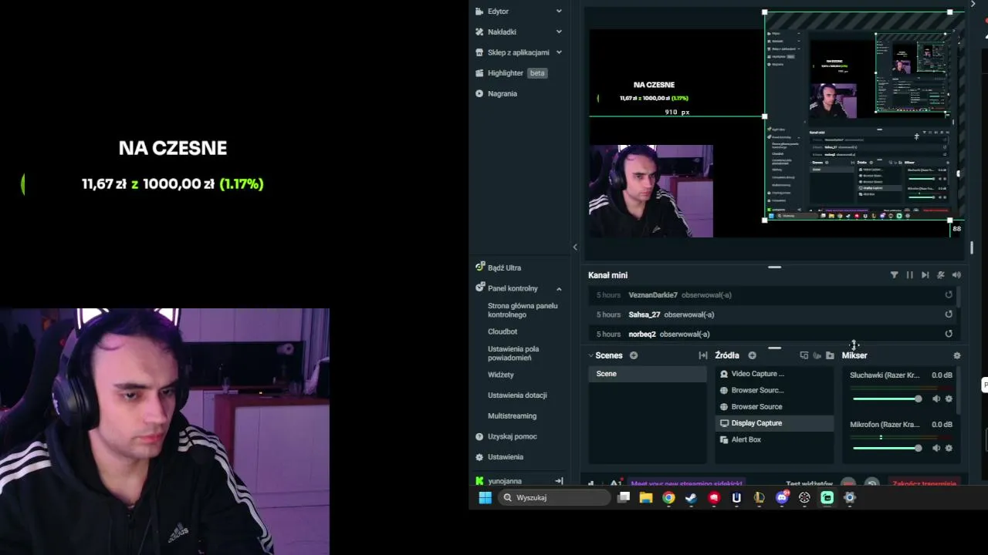Viewport: 988px width, 555px height.
Task: Open Streamlabs Desktop from the taskbar
Action: coord(827,498)
